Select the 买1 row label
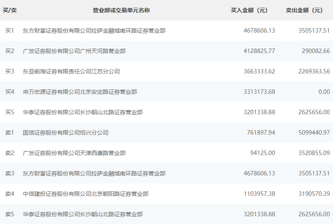 (x=9, y=31)
